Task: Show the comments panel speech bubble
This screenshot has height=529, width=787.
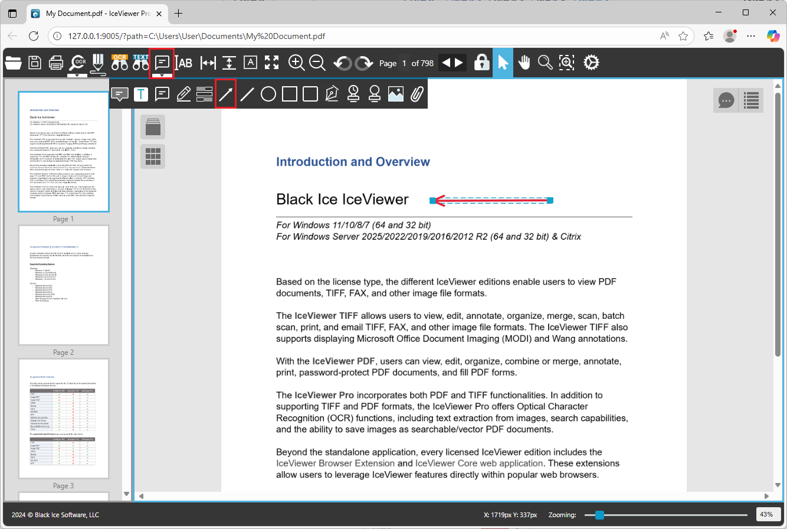Action: [x=726, y=100]
